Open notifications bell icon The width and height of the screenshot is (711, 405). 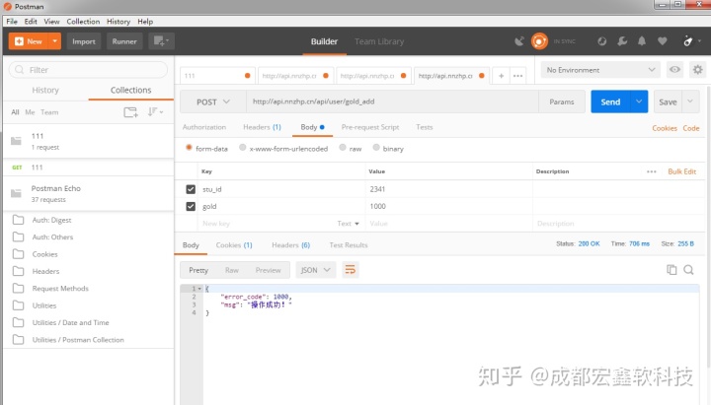[642, 41]
